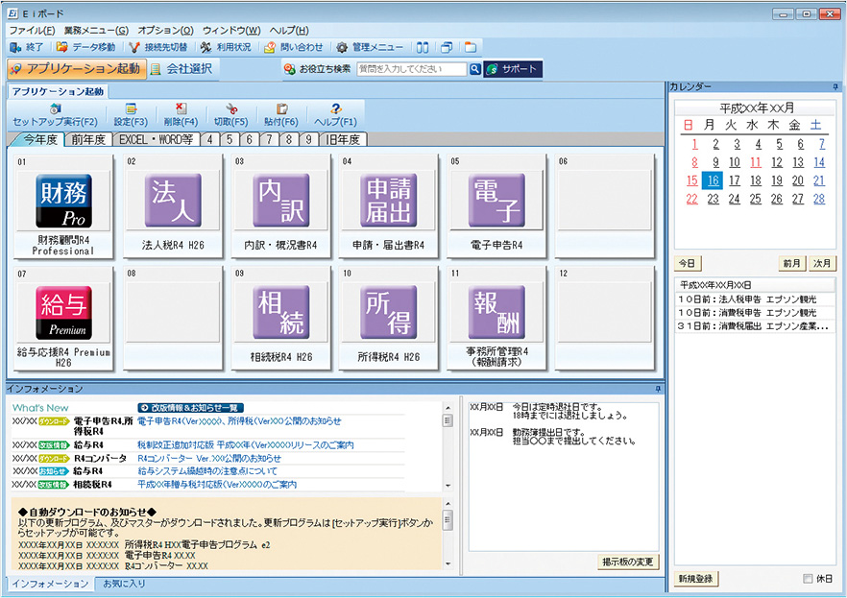Open 給与応援R4 Premium application

coord(63,312)
